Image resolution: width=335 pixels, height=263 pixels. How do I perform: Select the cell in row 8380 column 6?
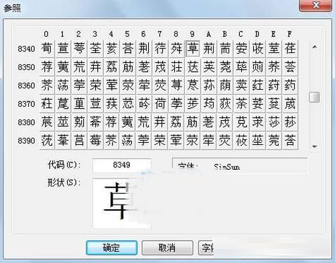144,122
